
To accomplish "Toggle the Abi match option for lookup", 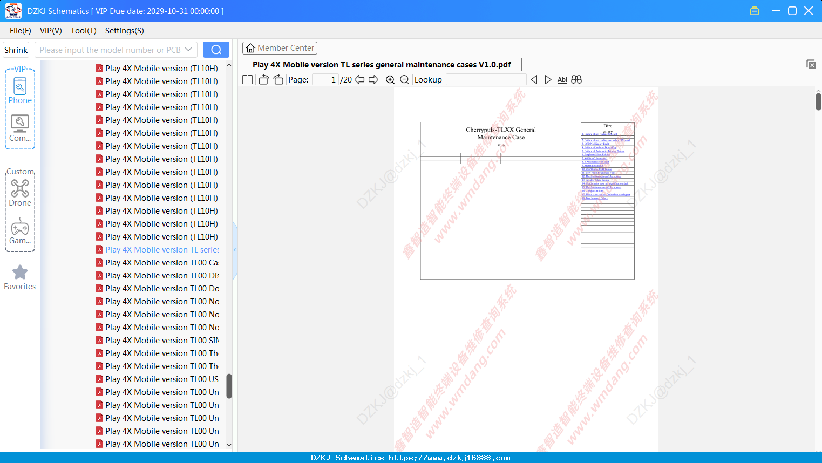I will [562, 80].
